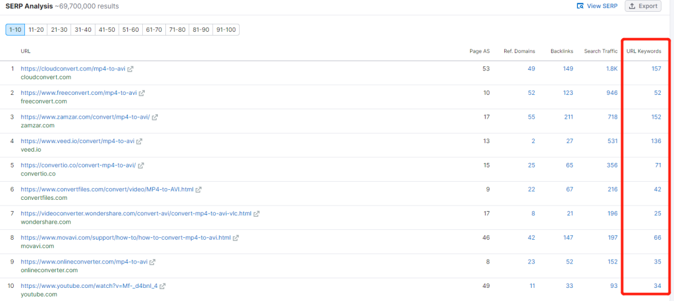Click external link icon next to cloudconvert URL
This screenshot has width=674, height=301.
coord(130,69)
